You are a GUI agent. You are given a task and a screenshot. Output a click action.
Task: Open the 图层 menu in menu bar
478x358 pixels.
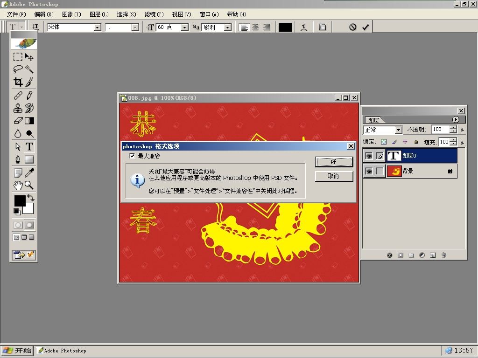[x=99, y=14]
